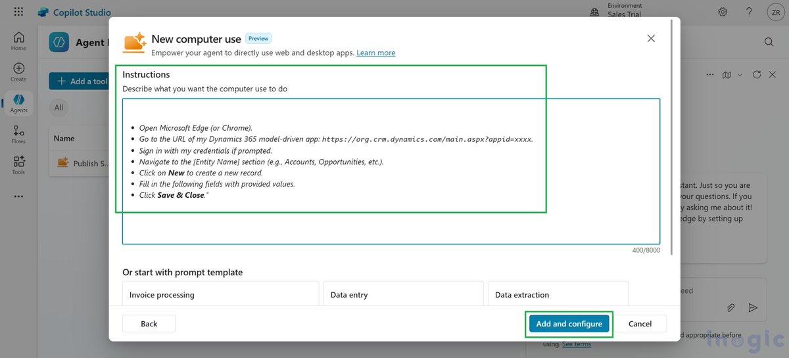Select the Invoice processing prompt template

tap(220, 295)
